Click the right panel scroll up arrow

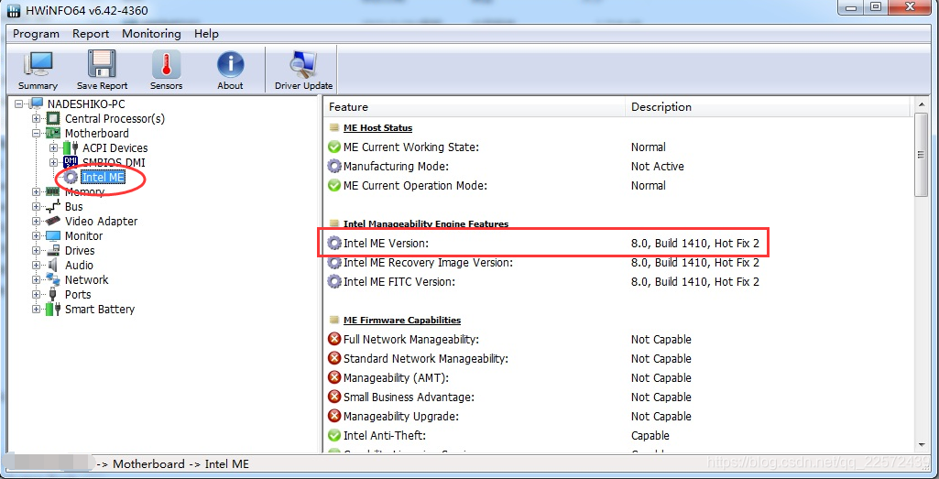(x=922, y=106)
